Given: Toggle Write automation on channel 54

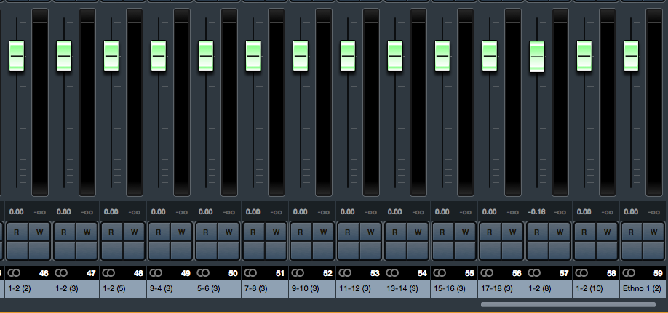Looking at the screenshot, I should click(418, 232).
